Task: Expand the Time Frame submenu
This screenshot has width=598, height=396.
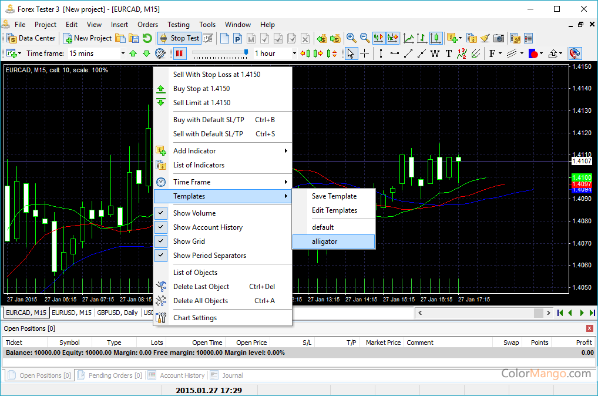Action: (223, 182)
